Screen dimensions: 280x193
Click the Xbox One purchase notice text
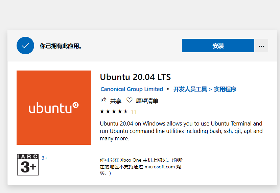[141, 167]
